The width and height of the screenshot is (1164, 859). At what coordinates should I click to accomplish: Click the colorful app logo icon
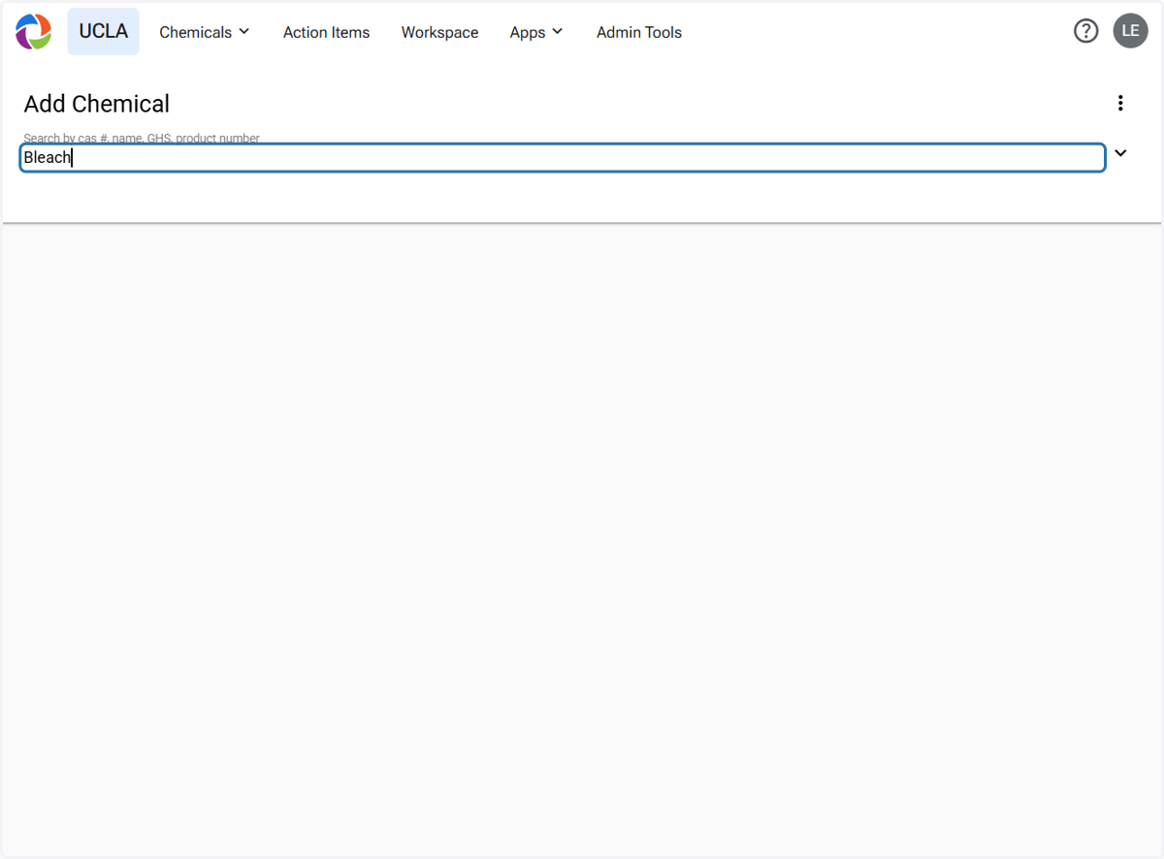(x=34, y=32)
